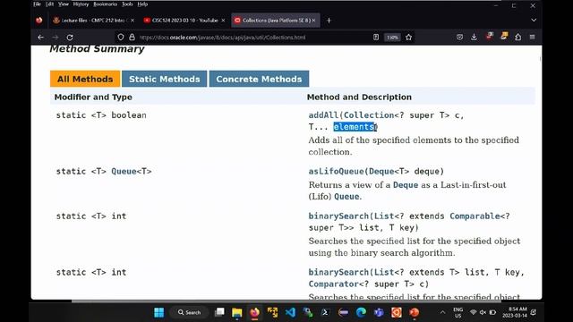Open Wi-Fi network quick settings
This screenshot has width=573, height=322.
(x=474, y=312)
